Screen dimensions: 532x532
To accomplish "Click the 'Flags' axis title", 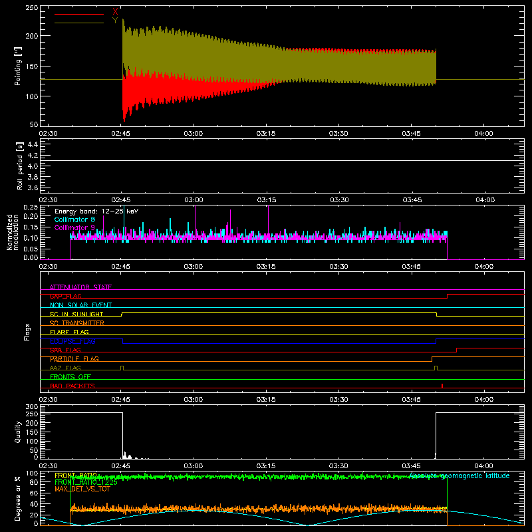I will click(x=27, y=332).
